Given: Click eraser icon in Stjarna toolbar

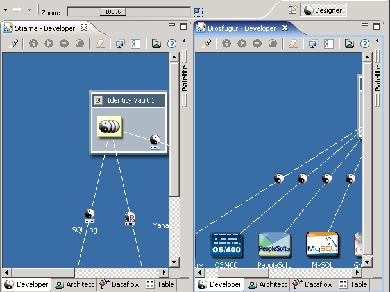Looking at the screenshot, I should (x=100, y=44).
